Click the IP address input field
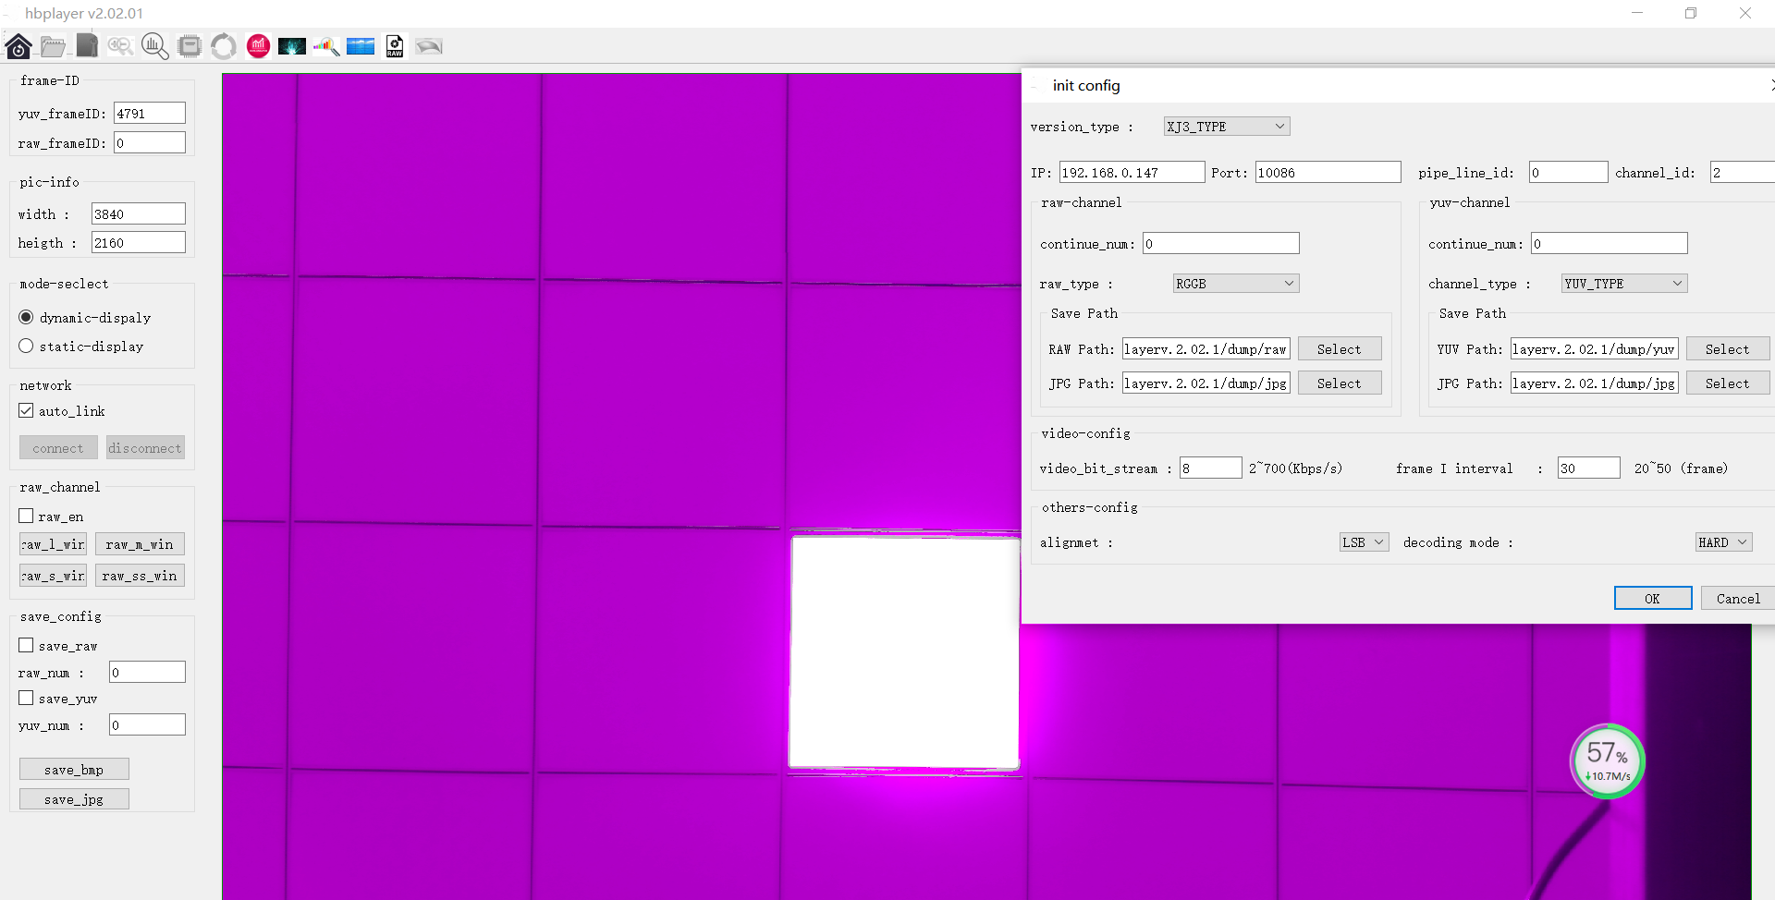Image resolution: width=1775 pixels, height=900 pixels. click(1132, 173)
